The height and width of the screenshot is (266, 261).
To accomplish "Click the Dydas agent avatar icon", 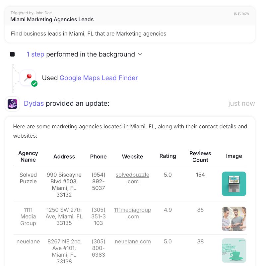I will click(x=13, y=104).
